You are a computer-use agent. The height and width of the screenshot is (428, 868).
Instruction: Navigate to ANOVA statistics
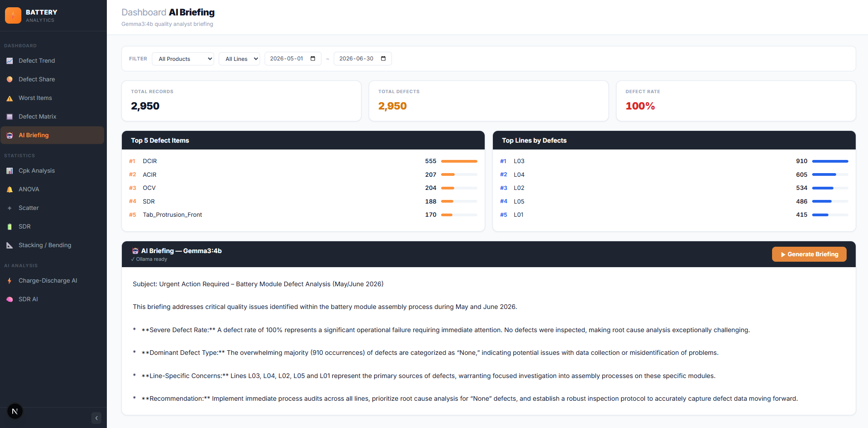(x=52, y=189)
